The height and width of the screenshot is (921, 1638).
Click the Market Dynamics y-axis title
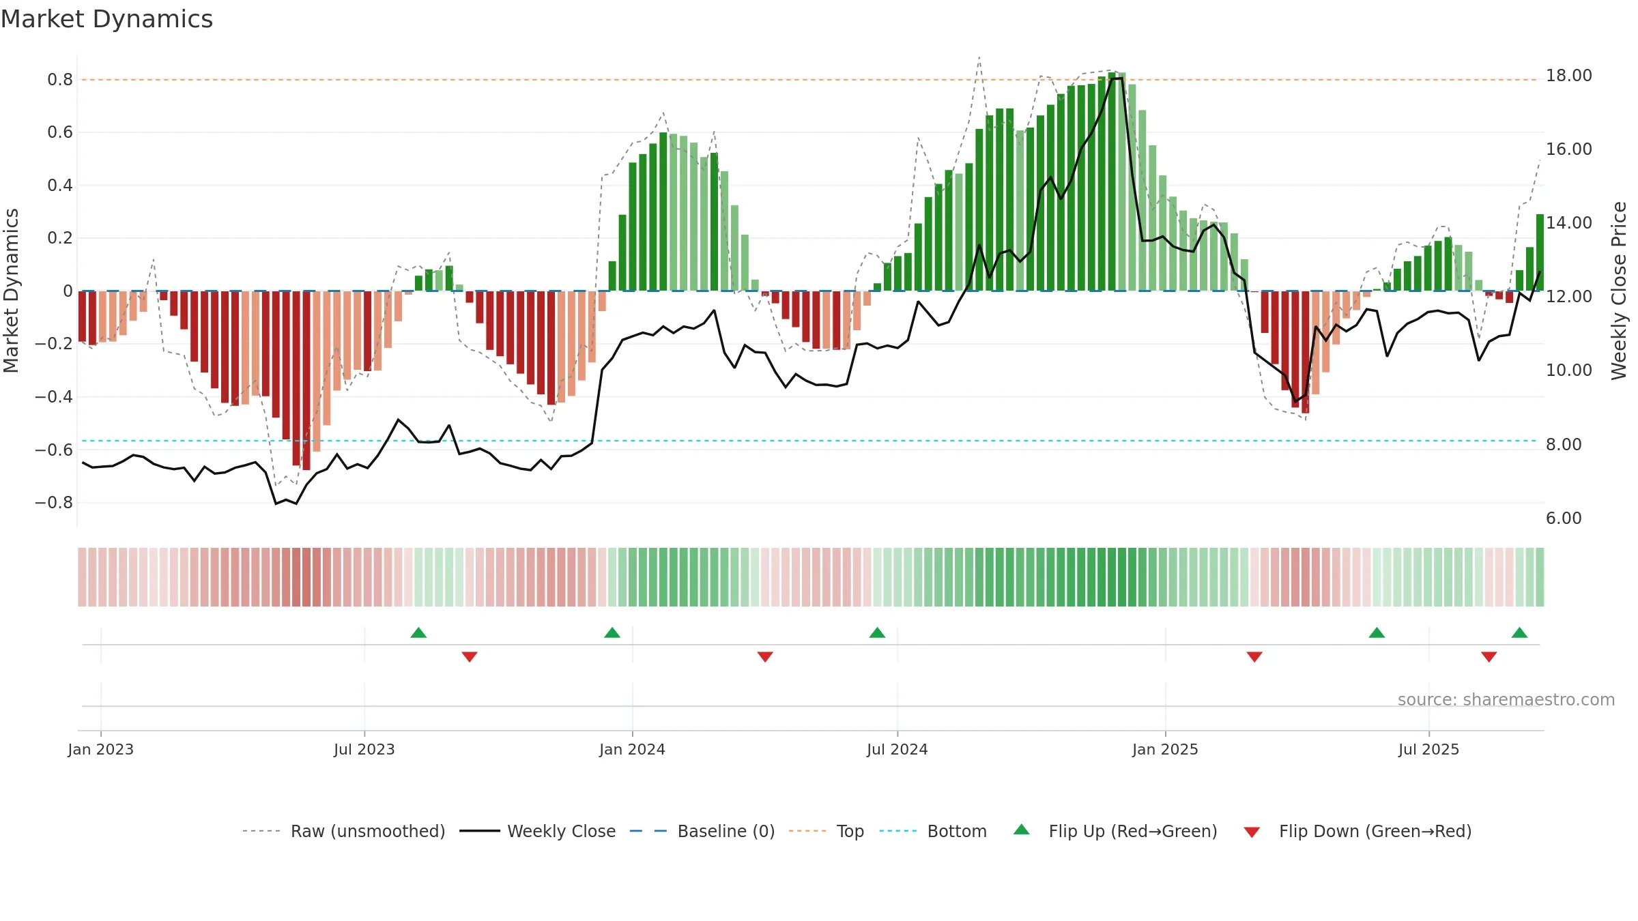click(x=11, y=291)
